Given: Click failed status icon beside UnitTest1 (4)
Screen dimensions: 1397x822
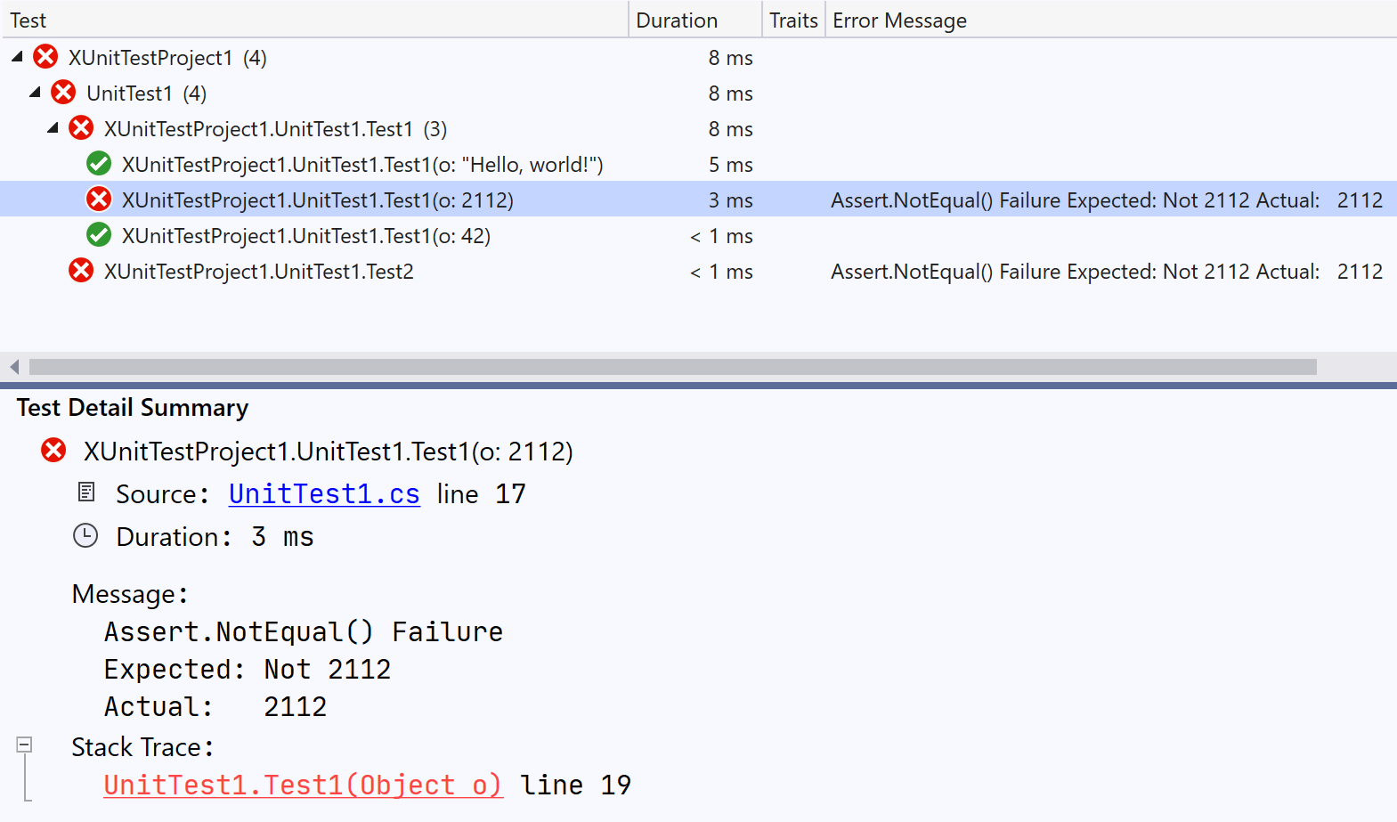Looking at the screenshot, I should (63, 93).
